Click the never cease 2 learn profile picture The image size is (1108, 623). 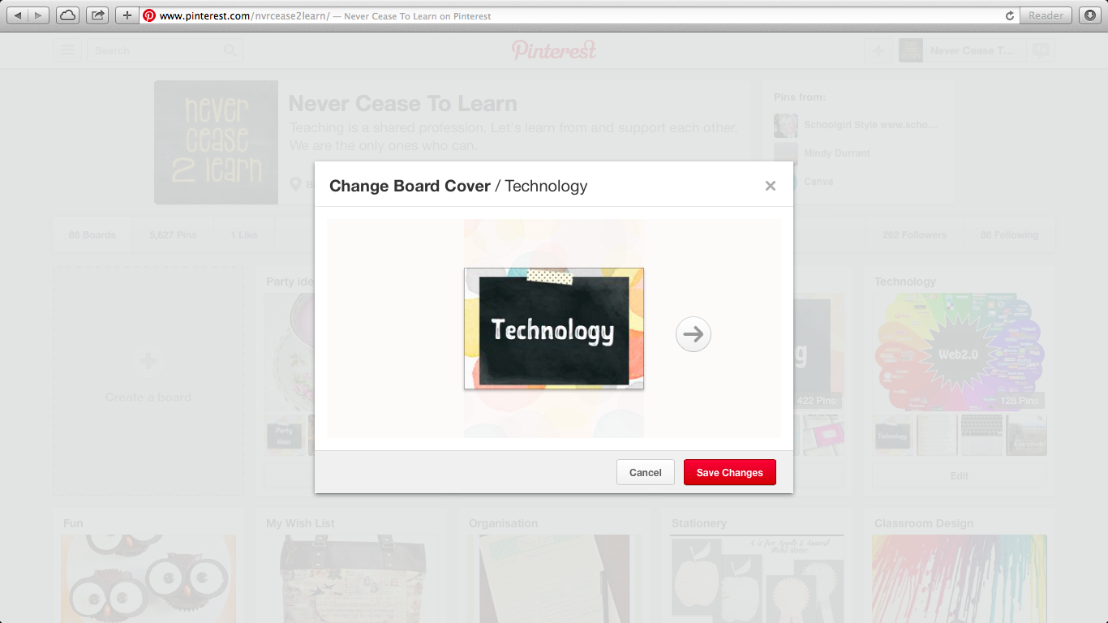click(217, 142)
